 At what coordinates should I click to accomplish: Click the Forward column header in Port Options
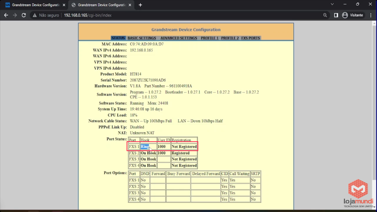pyautogui.click(x=158, y=174)
